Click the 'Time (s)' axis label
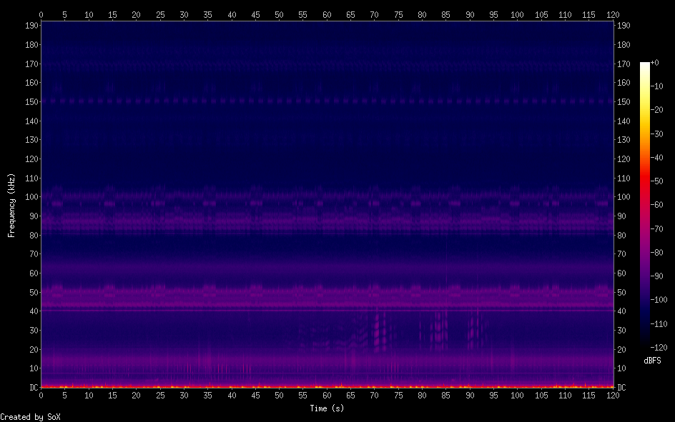This screenshot has width=675, height=422. [327, 408]
